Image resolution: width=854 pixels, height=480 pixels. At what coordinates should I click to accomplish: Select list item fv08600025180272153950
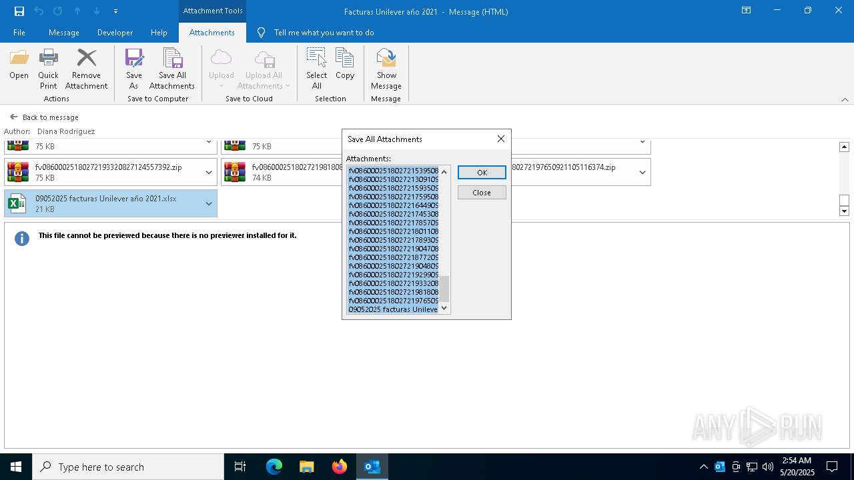(394, 171)
